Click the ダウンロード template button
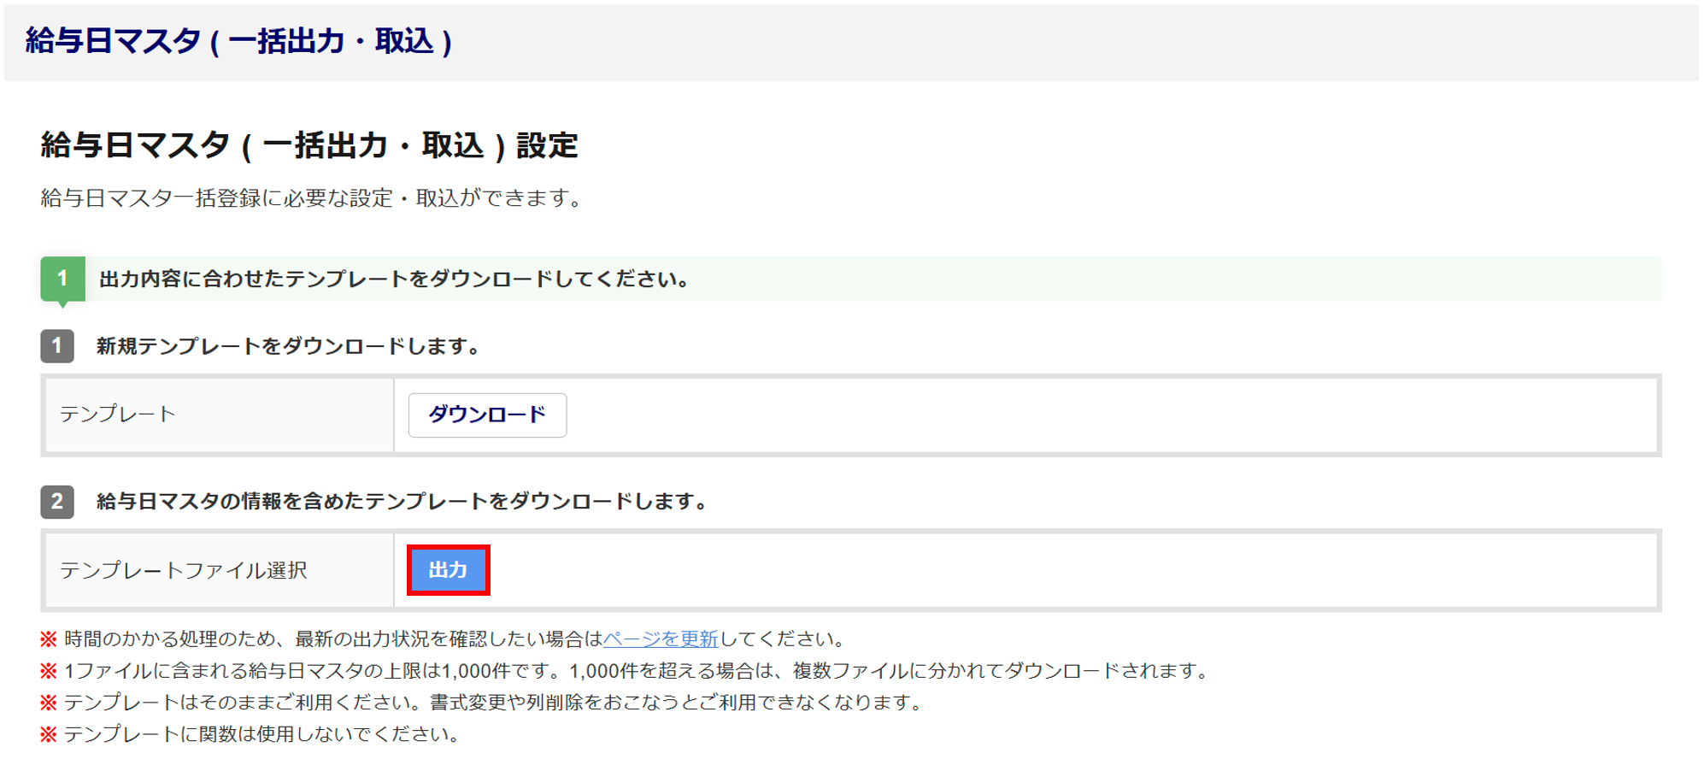This screenshot has height=765, width=1704. click(x=487, y=415)
